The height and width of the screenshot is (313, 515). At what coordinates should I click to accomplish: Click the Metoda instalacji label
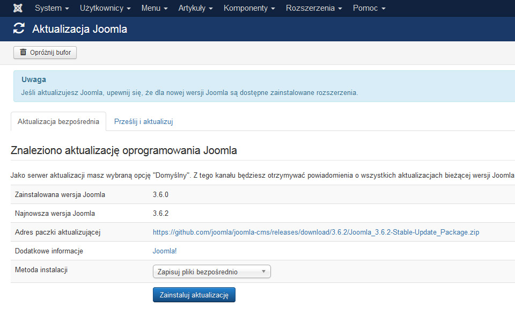tap(41, 270)
